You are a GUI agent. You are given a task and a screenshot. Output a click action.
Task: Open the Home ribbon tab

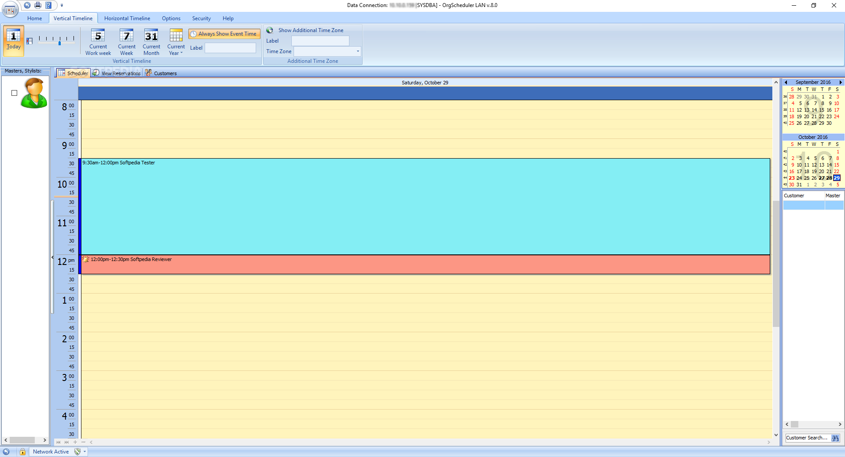(x=34, y=18)
